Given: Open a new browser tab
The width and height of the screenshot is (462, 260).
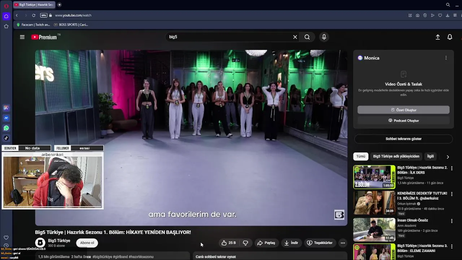Looking at the screenshot, I should pyautogui.click(x=59, y=5).
